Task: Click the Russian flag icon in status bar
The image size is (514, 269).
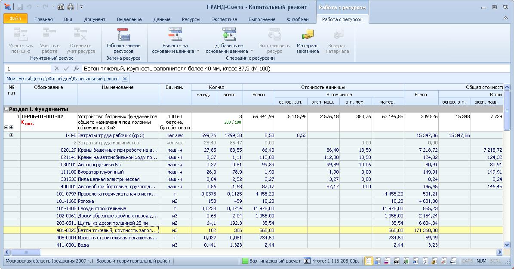Action: point(386,261)
